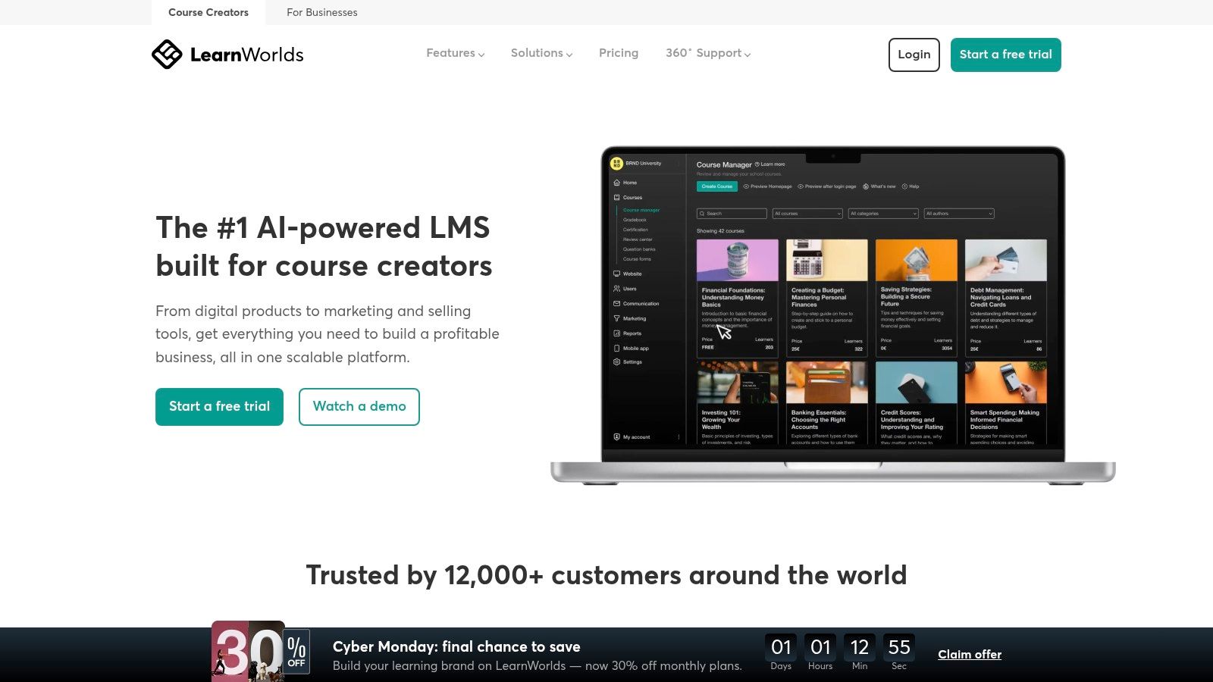
Task: Click the My account icon at sidebar bottom
Action: point(616,437)
